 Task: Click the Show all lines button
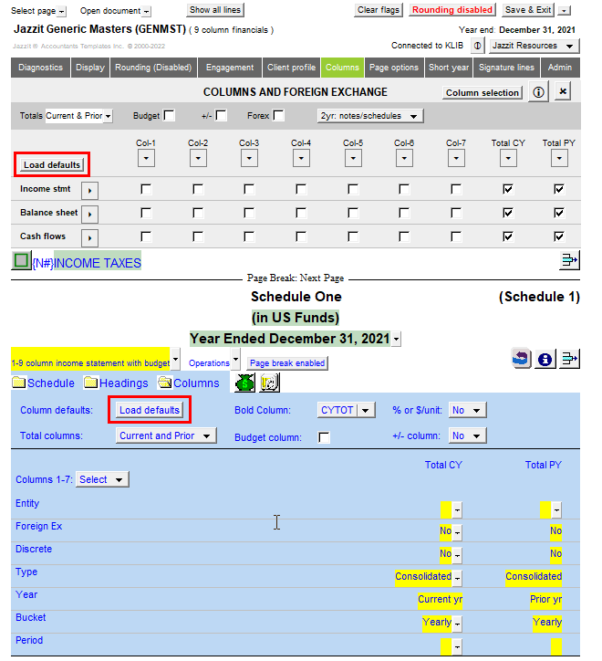215,10
